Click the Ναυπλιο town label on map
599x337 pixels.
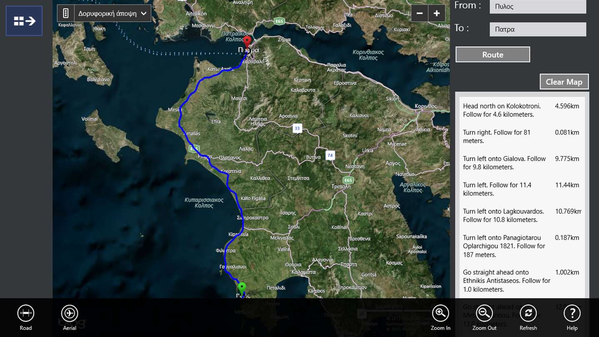click(x=405, y=174)
